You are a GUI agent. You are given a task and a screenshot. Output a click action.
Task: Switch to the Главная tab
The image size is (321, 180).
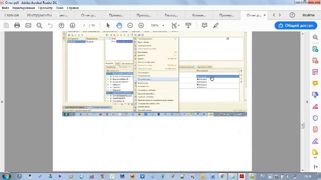click(12, 15)
